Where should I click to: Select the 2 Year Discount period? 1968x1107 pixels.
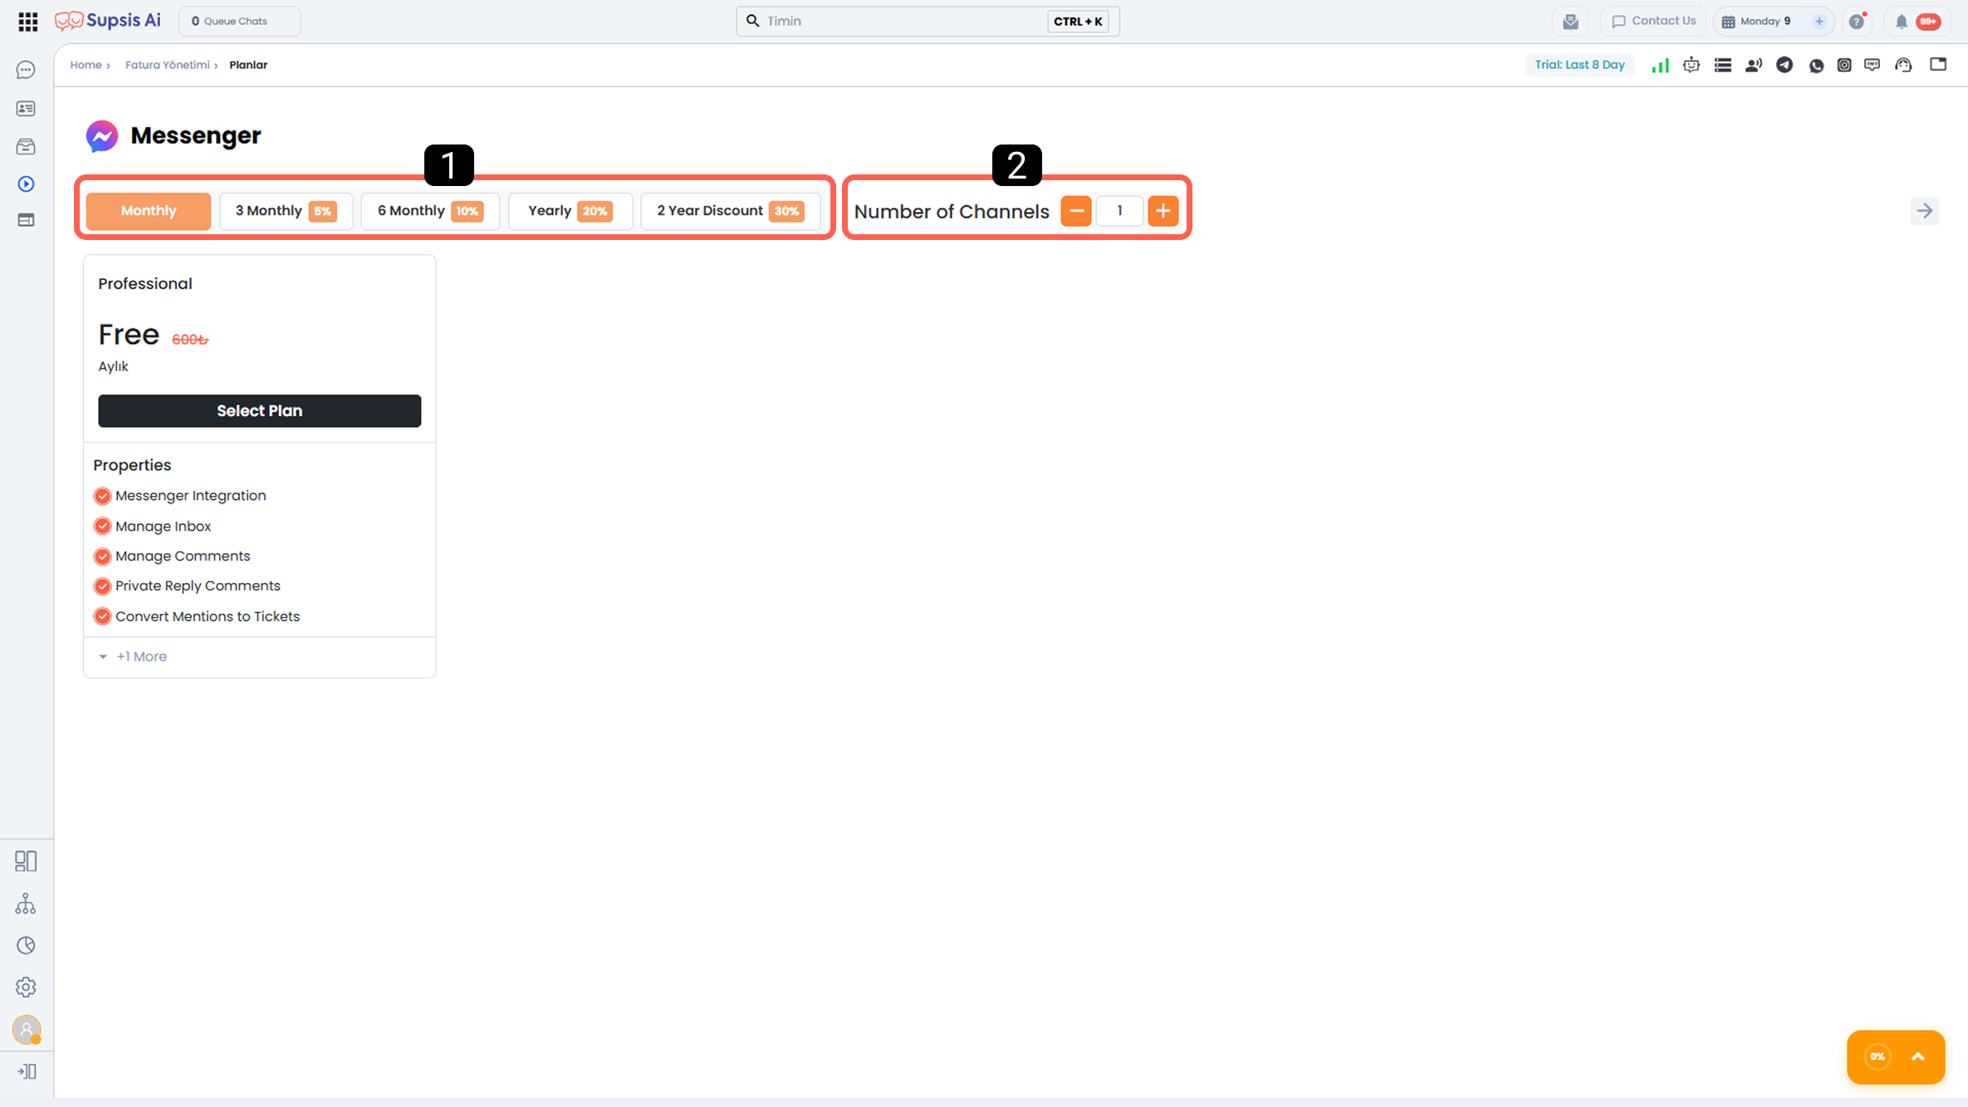click(731, 211)
